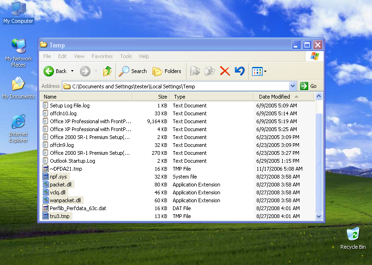The image size is (372, 265).
Task: Click the Undo toolbar icon
Action: pyautogui.click(x=239, y=71)
